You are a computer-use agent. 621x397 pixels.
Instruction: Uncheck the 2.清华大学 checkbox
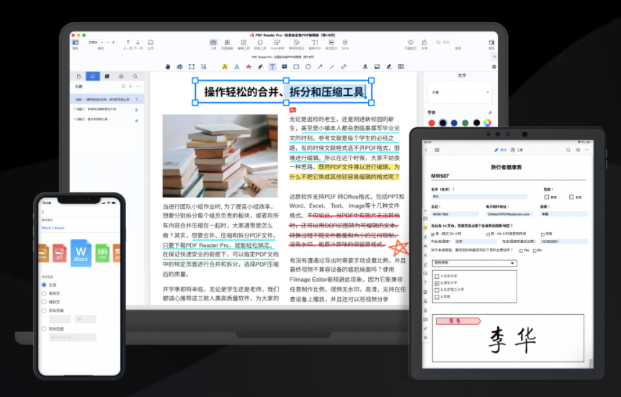pos(437,283)
